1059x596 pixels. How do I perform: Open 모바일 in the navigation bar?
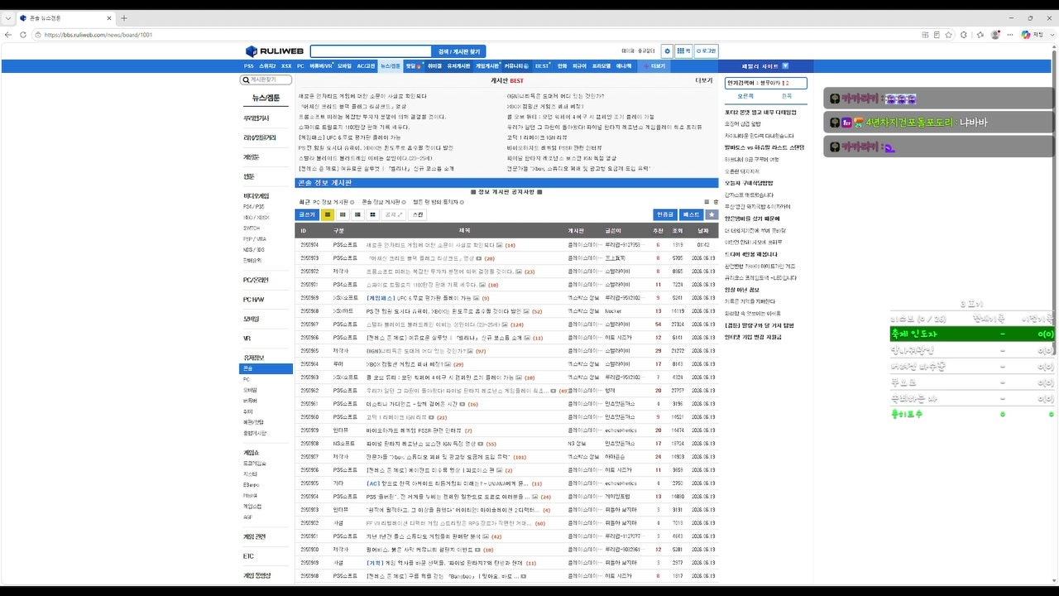point(344,65)
